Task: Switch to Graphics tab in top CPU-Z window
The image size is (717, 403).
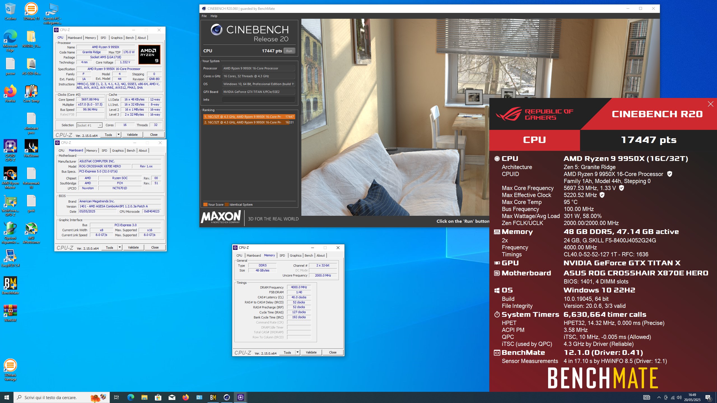Action: (117, 38)
